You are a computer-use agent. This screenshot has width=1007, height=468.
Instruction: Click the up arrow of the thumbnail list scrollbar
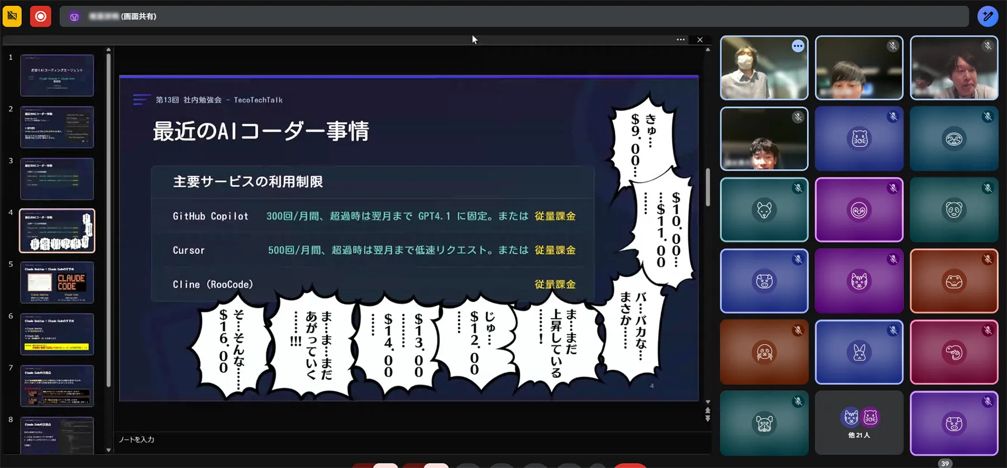[109, 50]
